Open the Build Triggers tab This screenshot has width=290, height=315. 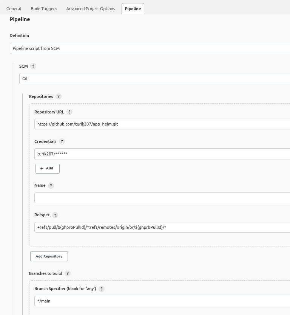tap(43, 8)
